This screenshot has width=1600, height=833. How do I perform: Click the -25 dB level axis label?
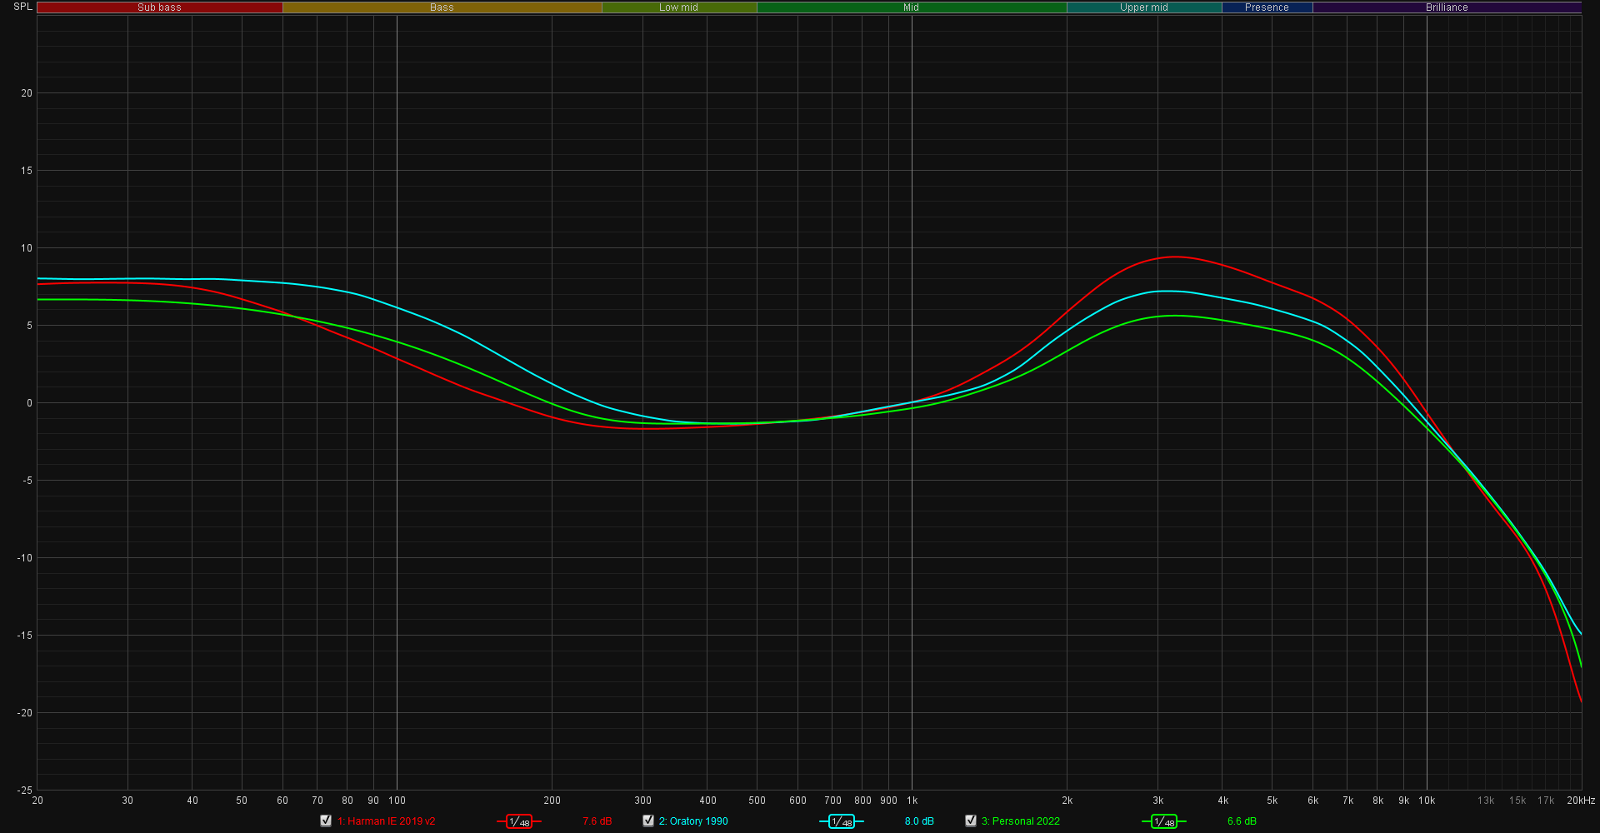pos(25,791)
